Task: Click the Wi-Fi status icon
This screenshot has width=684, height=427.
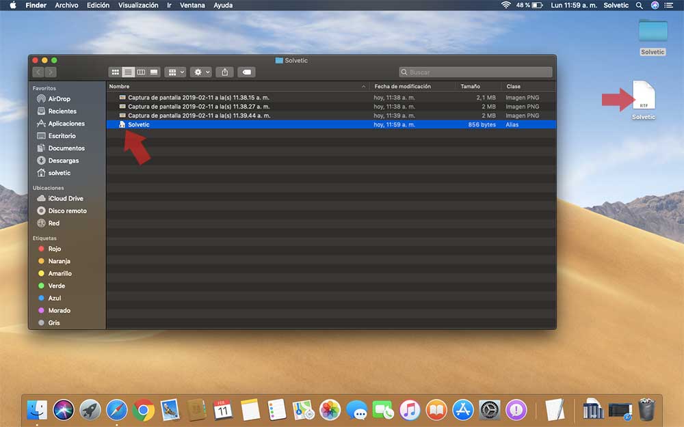Action: click(x=505, y=5)
